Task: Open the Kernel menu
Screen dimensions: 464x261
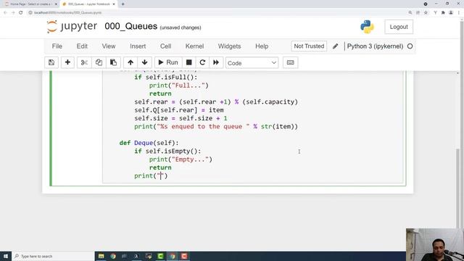Action: (194, 46)
